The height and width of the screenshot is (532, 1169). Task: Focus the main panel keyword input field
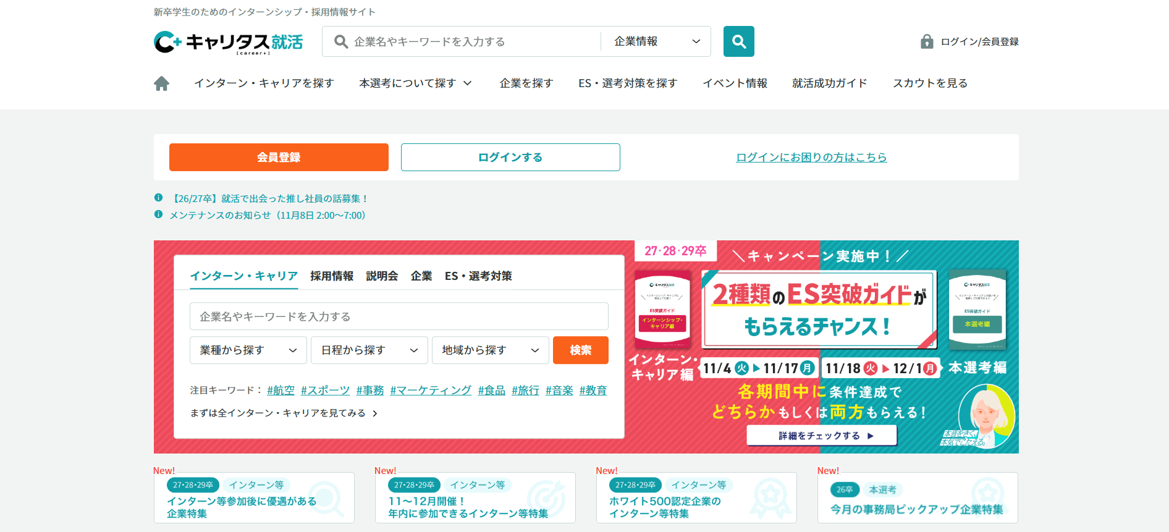pyautogui.click(x=399, y=316)
